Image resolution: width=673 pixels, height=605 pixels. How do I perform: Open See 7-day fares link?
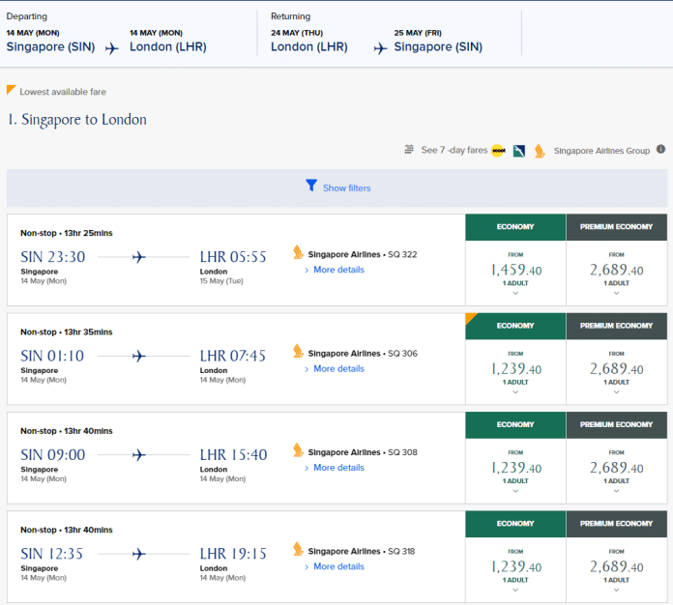click(454, 150)
